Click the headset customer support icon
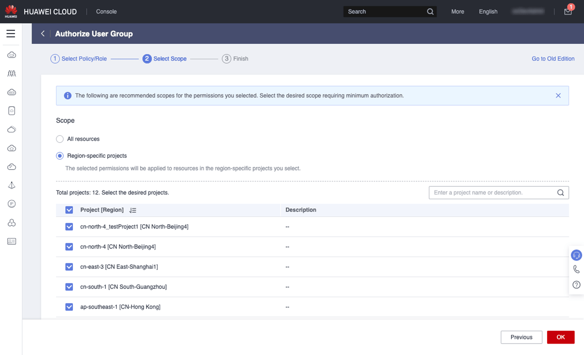Screen dimensions: 584x355 576,255
